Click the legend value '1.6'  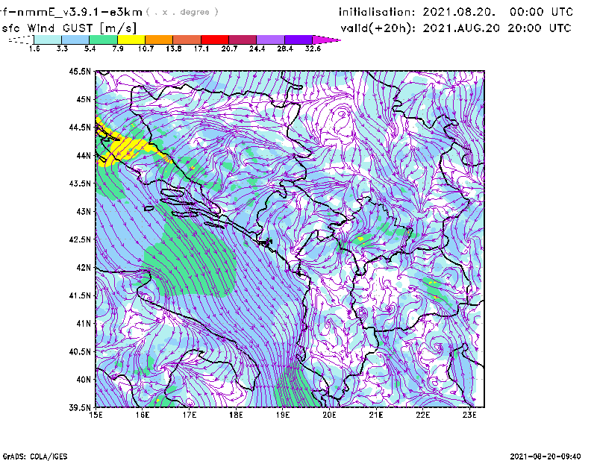tap(34, 48)
